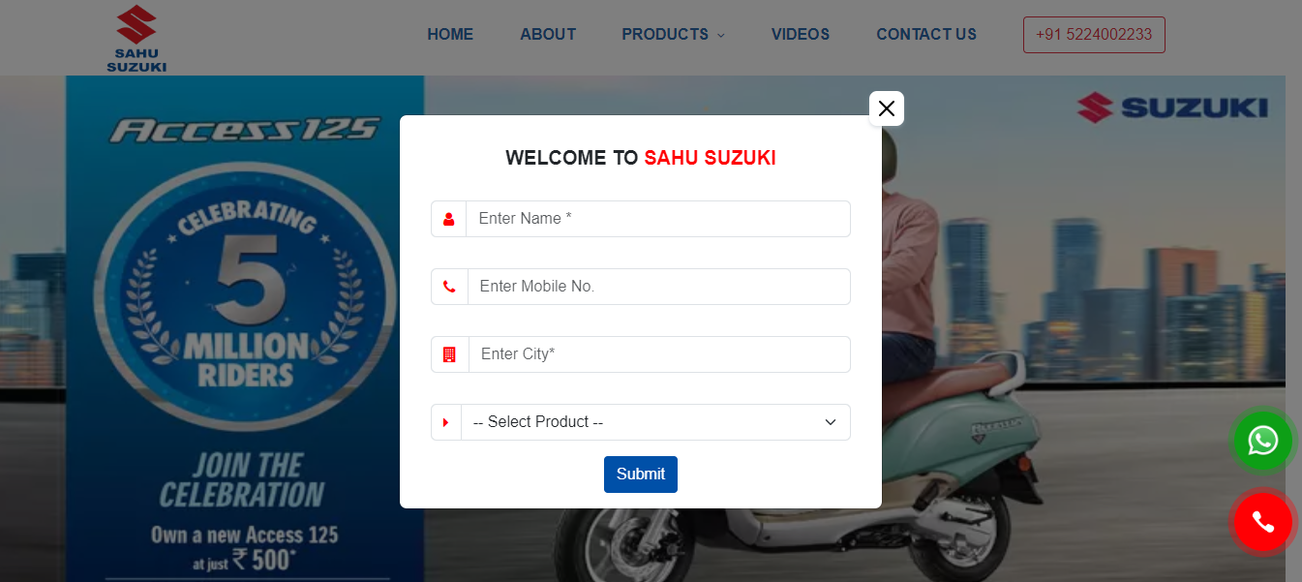Screen dimensions: 1302x582
Task: Navigate to Contact Us in navbar
Action: [926, 35]
